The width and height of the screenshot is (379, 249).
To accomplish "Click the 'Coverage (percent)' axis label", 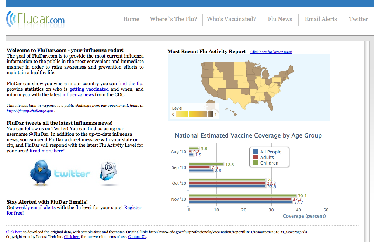I will tap(304, 216).
